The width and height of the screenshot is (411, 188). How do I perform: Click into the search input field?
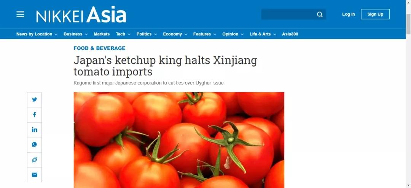tap(288, 14)
